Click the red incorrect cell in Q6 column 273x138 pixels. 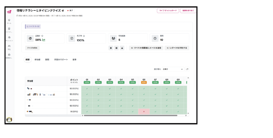coord(144,111)
